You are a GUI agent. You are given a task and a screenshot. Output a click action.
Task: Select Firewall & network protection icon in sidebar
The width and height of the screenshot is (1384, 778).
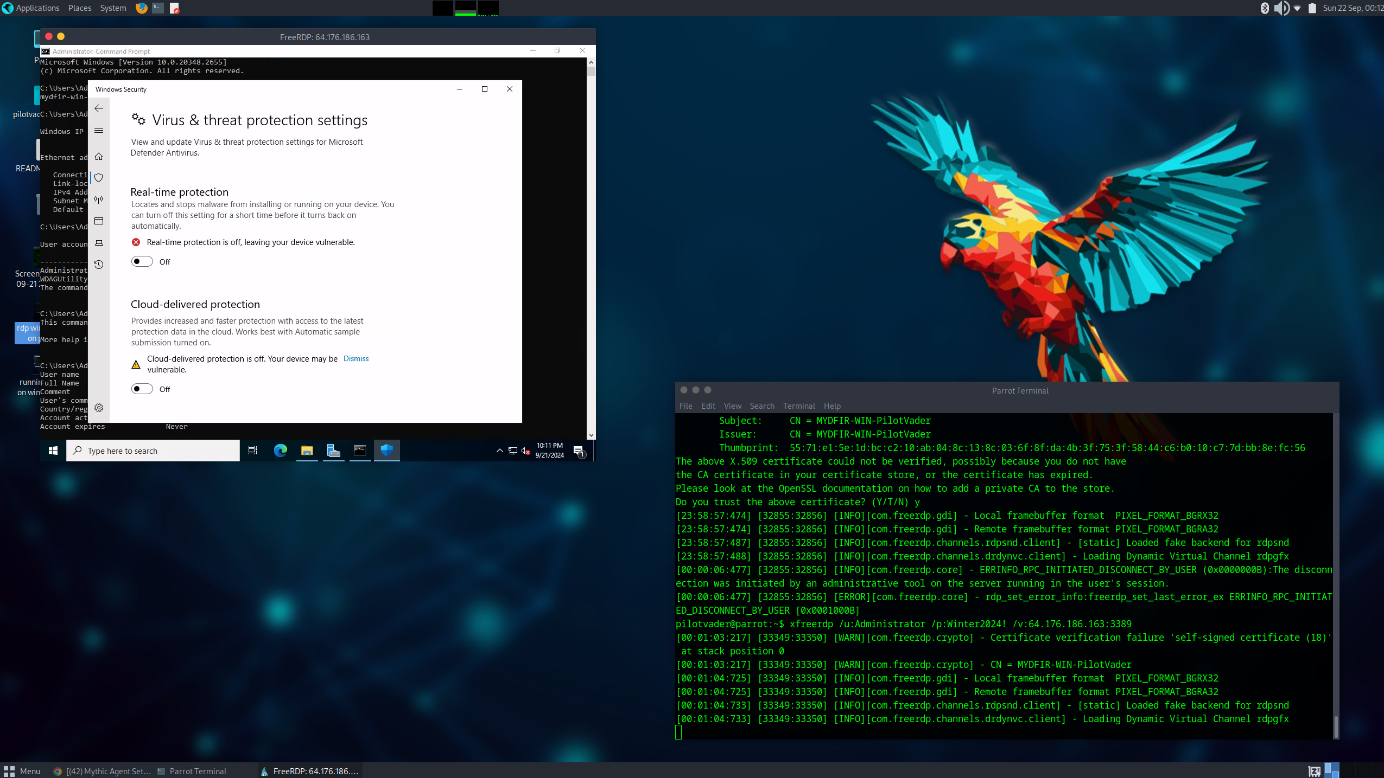[99, 199]
